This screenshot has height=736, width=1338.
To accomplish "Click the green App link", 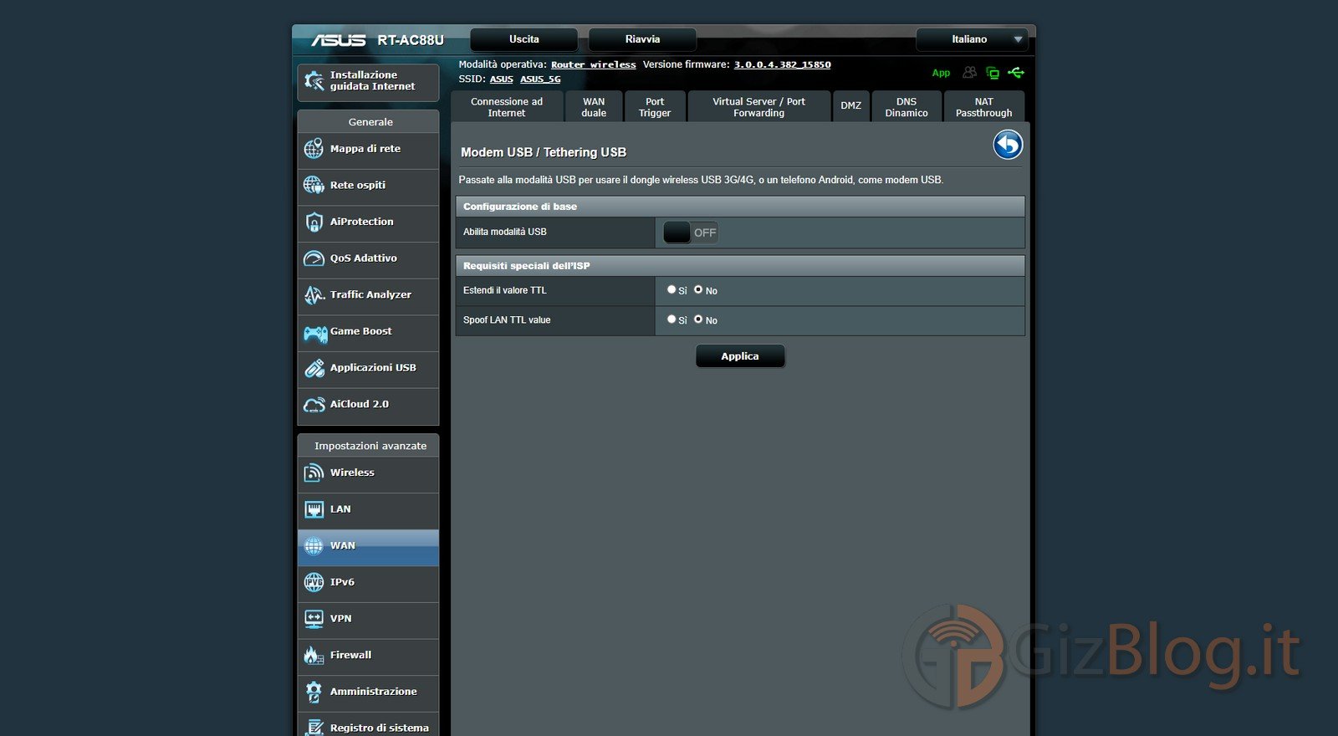I will (941, 73).
